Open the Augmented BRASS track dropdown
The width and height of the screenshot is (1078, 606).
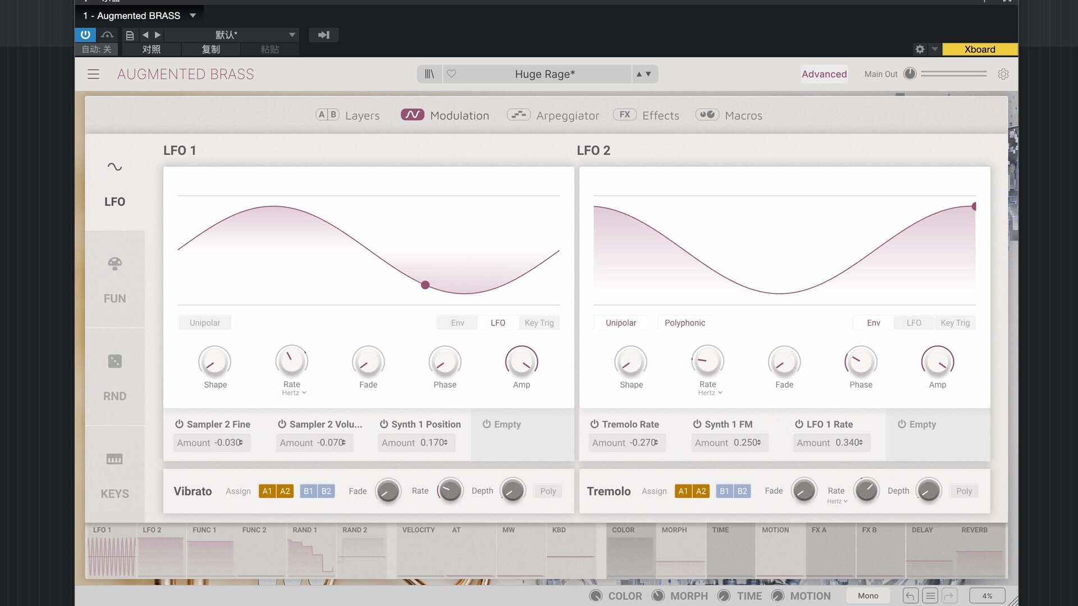point(193,16)
